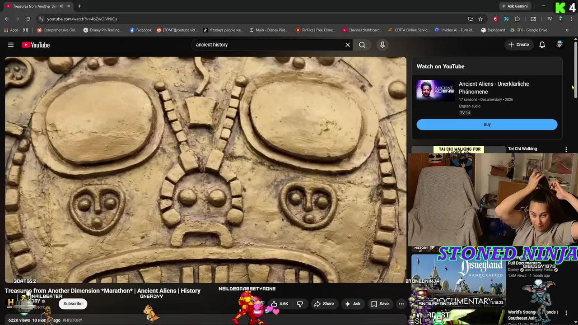This screenshot has width=578, height=325.
Task: Click the install app icon in address bar
Action: click(471, 19)
